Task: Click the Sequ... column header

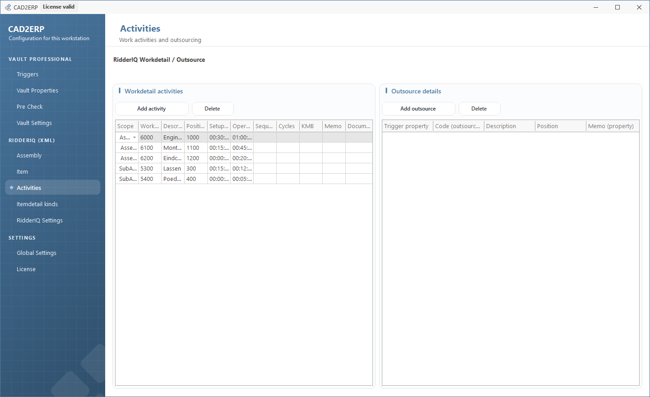Action: click(x=265, y=126)
